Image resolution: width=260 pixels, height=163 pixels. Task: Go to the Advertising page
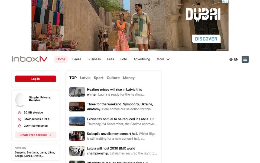(142, 59)
